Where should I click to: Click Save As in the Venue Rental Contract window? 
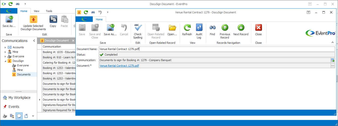110,28
